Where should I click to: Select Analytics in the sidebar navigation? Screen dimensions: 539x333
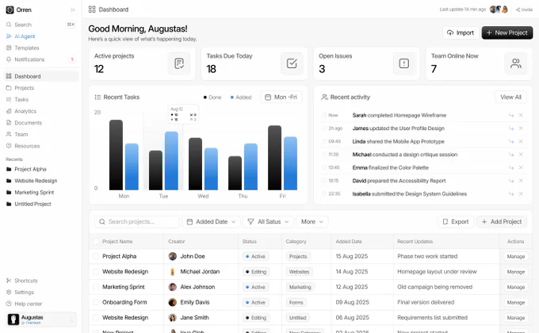(x=25, y=111)
